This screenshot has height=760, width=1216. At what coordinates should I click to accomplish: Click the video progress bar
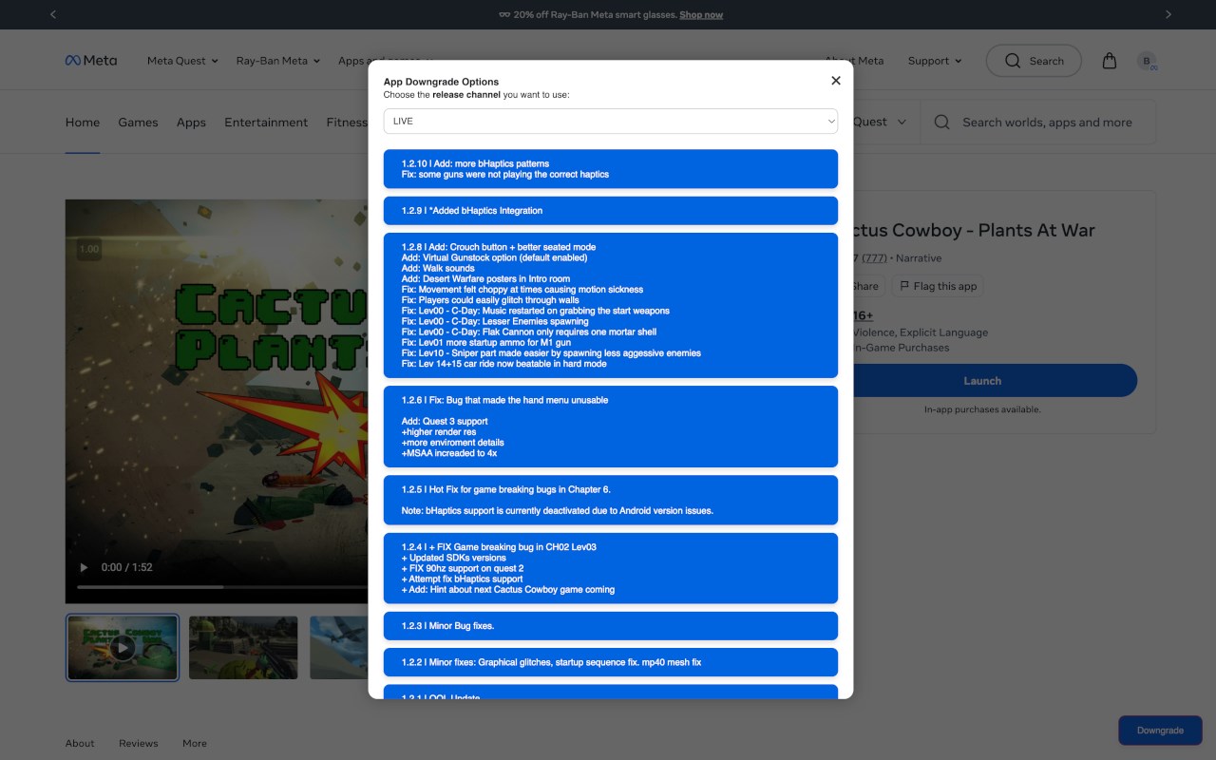pyautogui.click(x=222, y=587)
